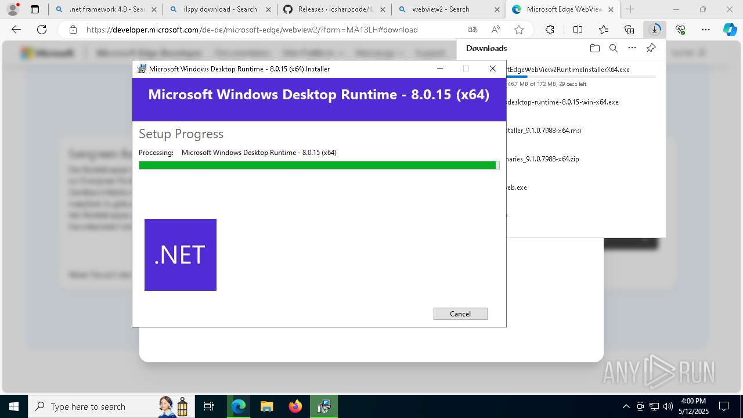Open the downloads folder from Downloads panel
The height and width of the screenshot is (418, 743).
click(x=594, y=48)
